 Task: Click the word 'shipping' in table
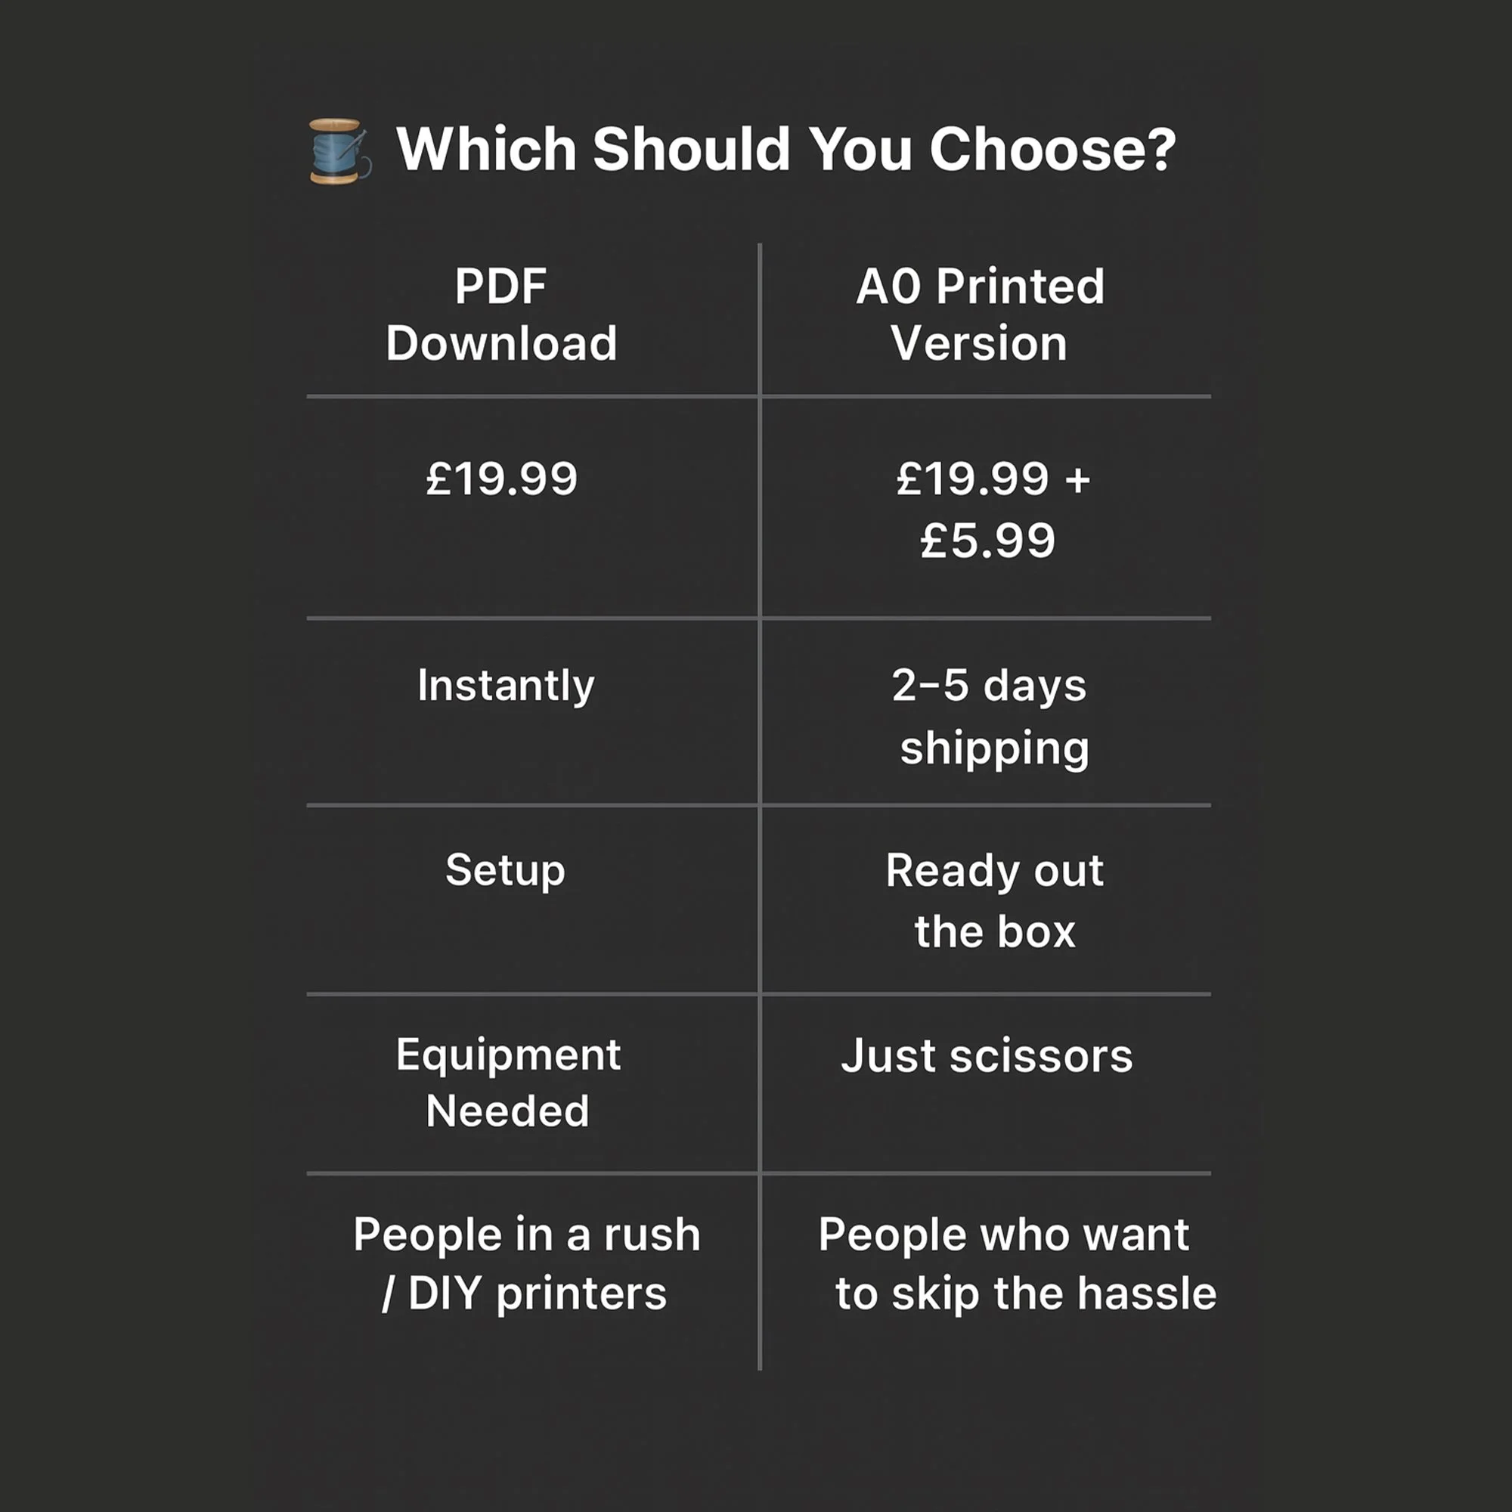[995, 749]
